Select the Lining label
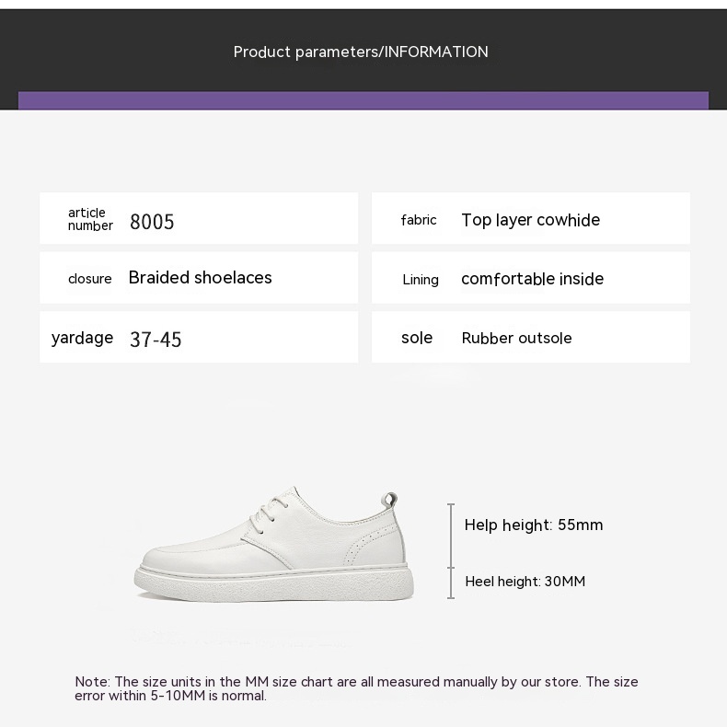This screenshot has width=727, height=727. point(421,280)
